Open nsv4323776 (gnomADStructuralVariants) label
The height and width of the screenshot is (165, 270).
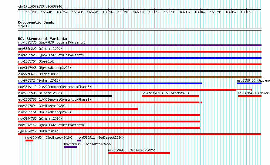(x=52, y=42)
